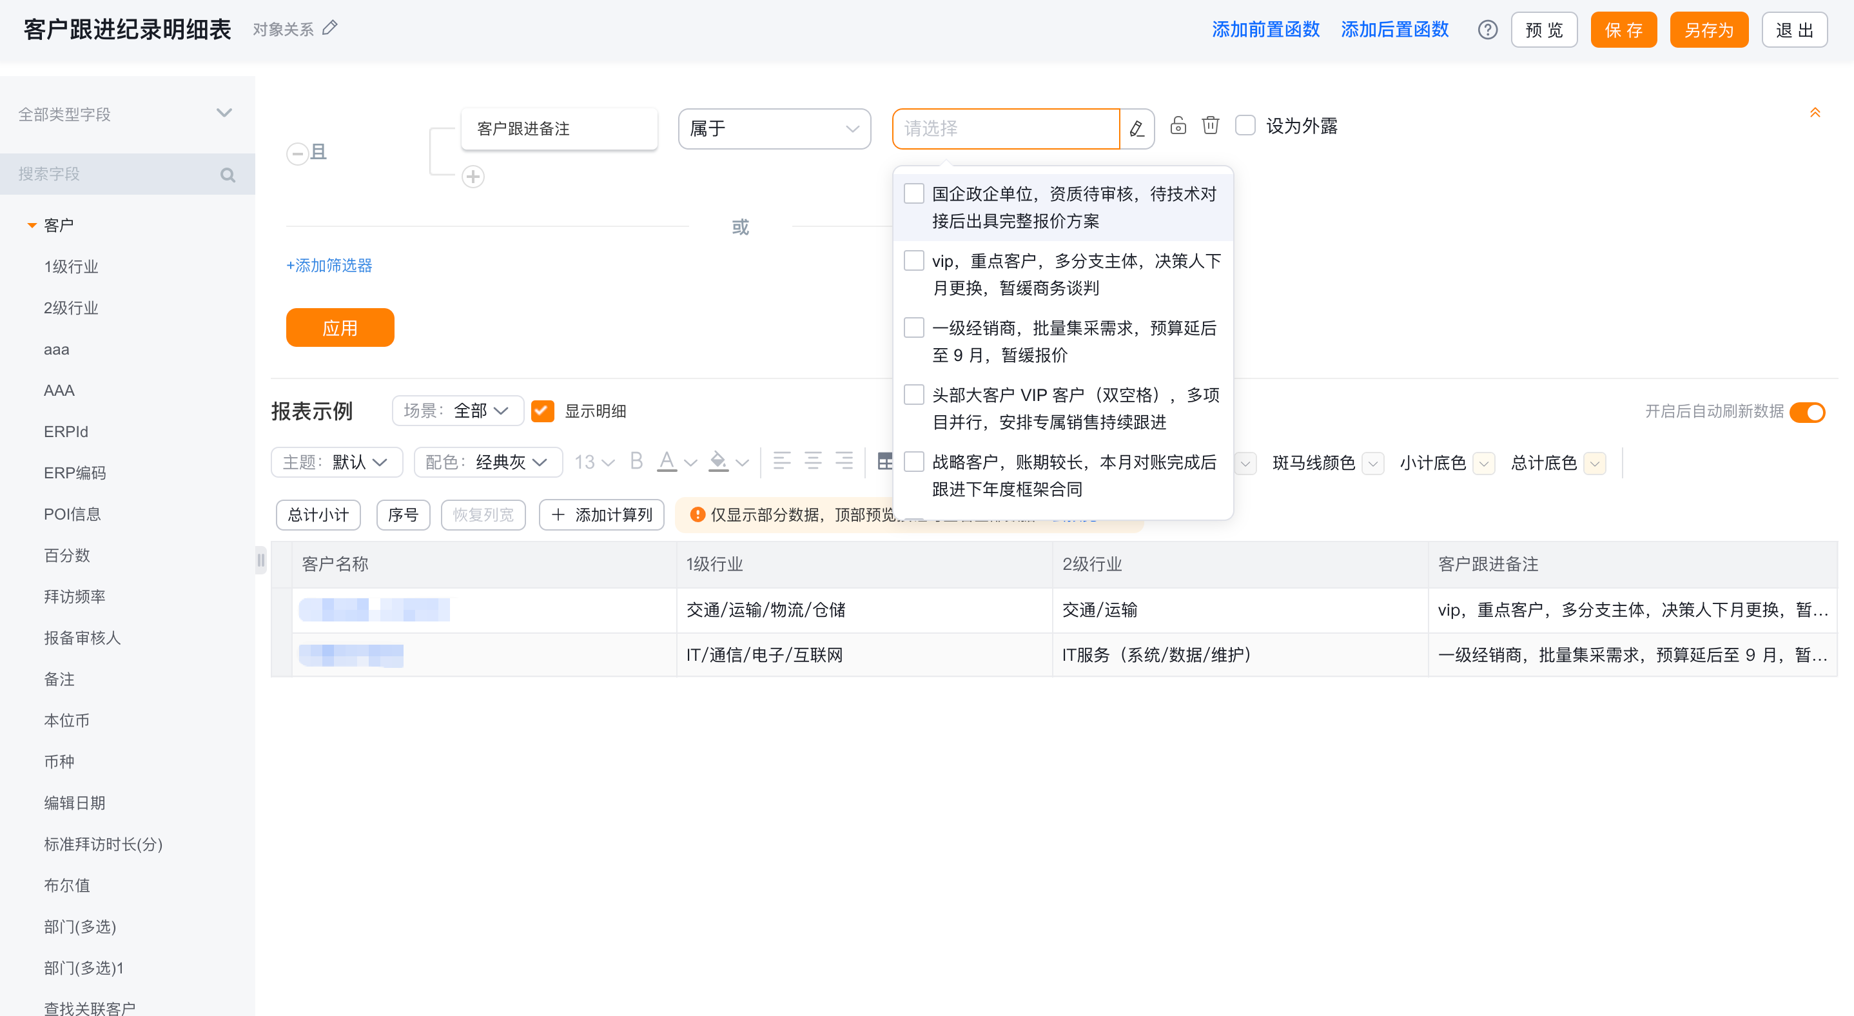Screen dimensions: 1854x1016
Task: Click the orange 应用 button
Action: 340,328
